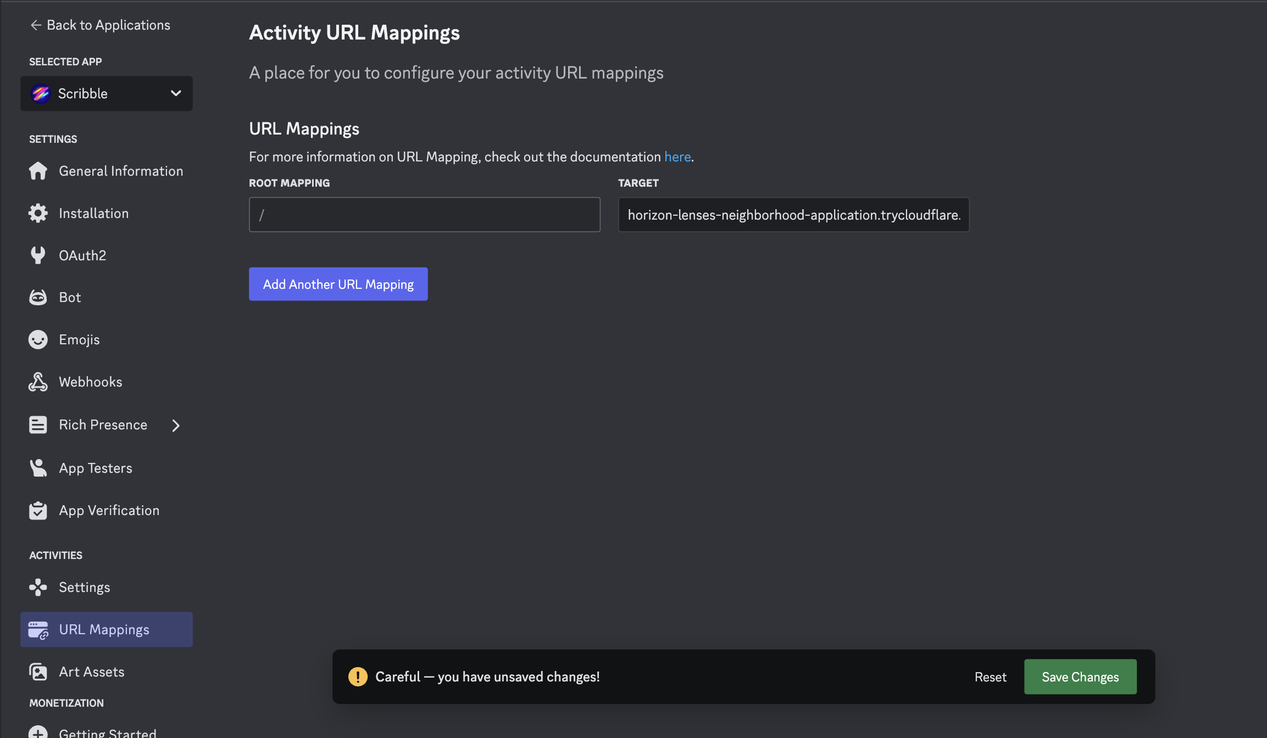
Task: Expand the Rich Presence submenu chevron
Action: tap(176, 425)
